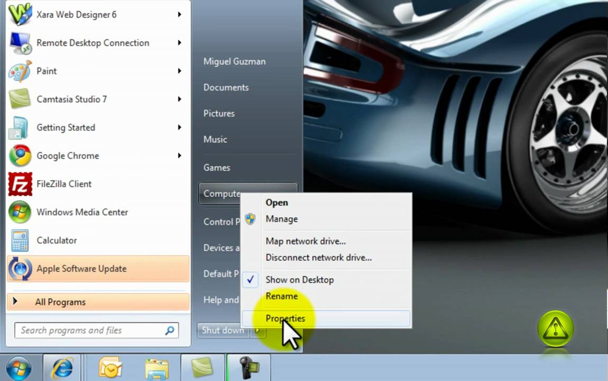Expand the Google Chrome jump list arrow
Image resolution: width=608 pixels, height=381 pixels.
click(x=180, y=156)
